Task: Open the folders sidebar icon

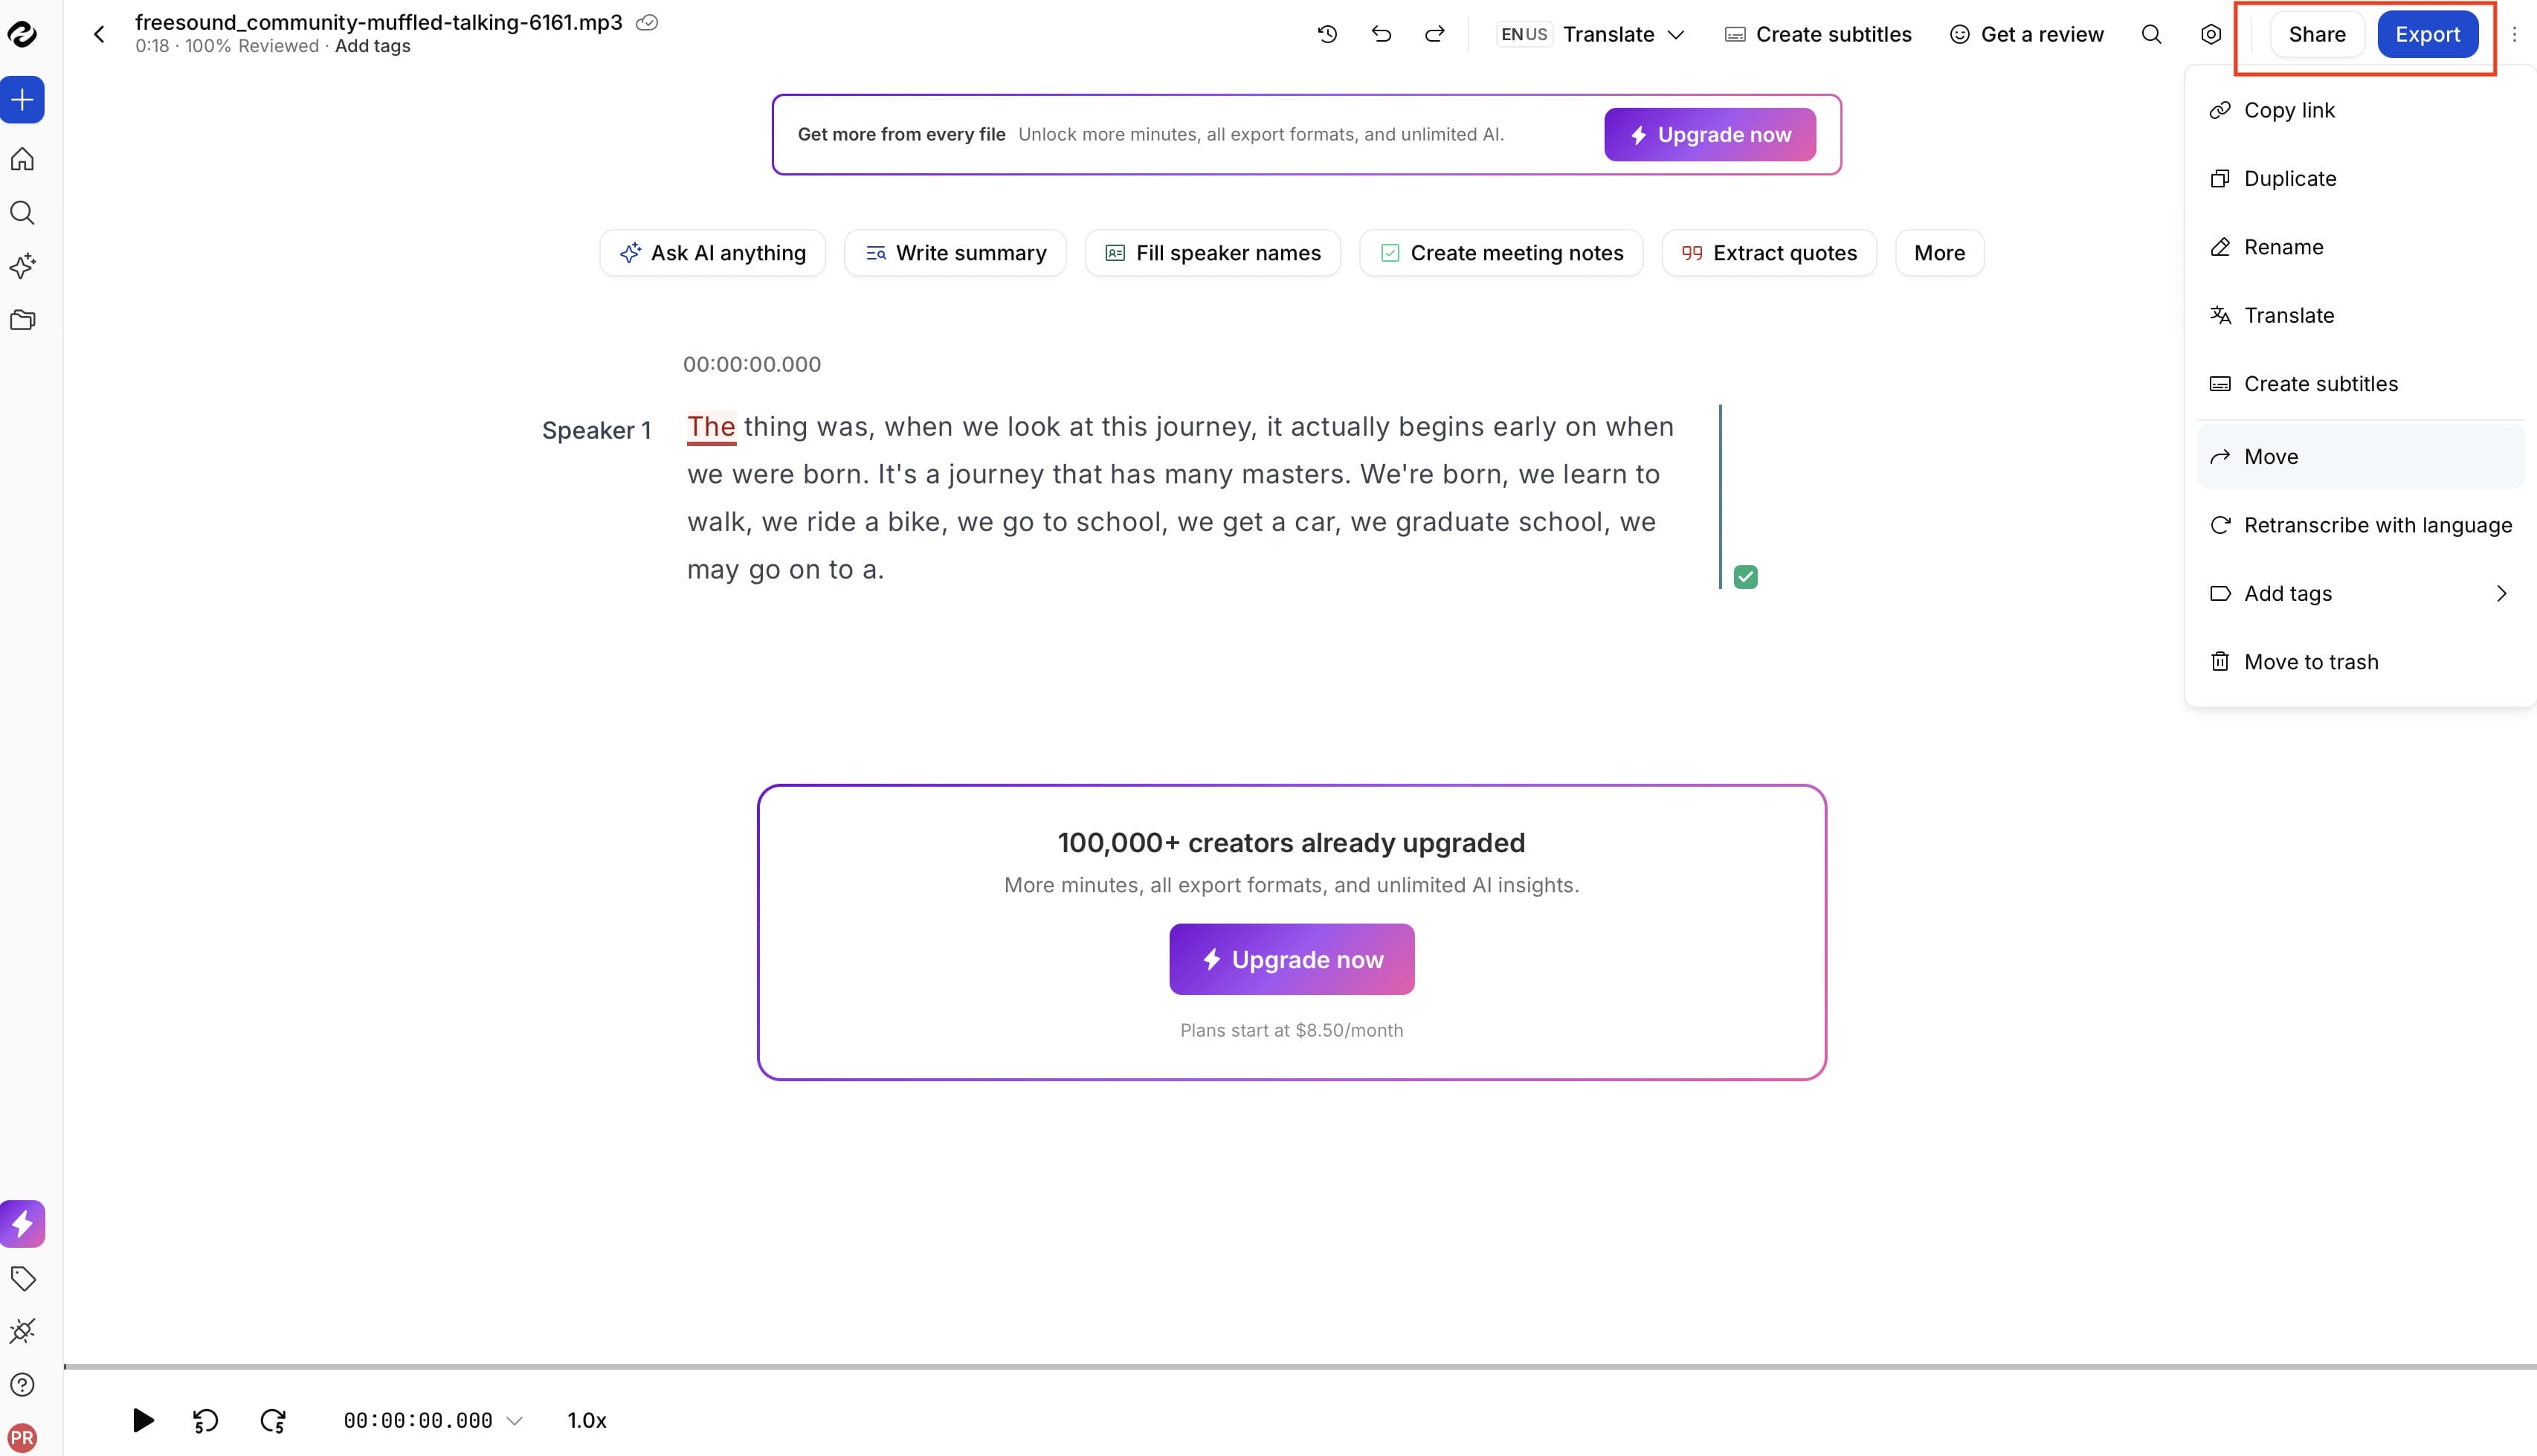Action: point(22,320)
